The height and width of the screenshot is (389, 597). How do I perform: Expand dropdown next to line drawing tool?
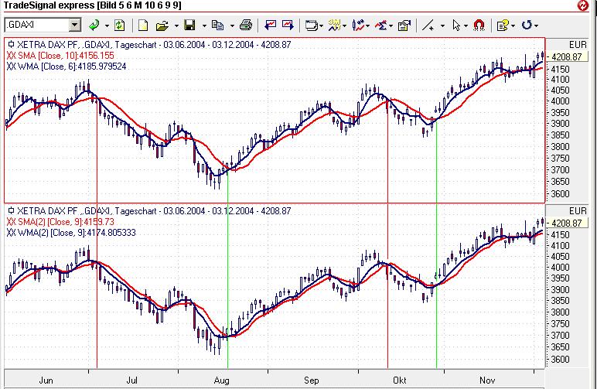pyautogui.click(x=442, y=26)
